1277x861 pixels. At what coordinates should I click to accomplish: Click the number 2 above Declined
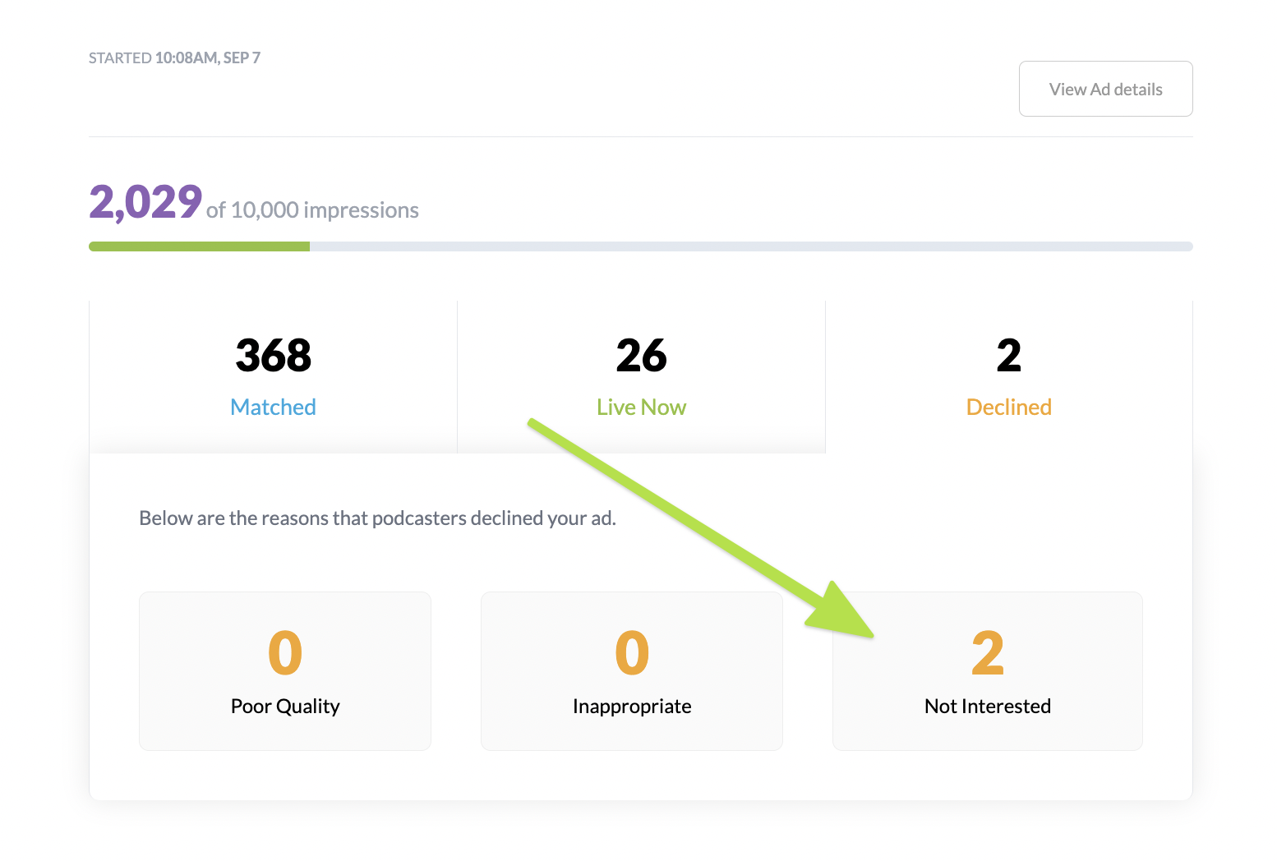(1008, 356)
